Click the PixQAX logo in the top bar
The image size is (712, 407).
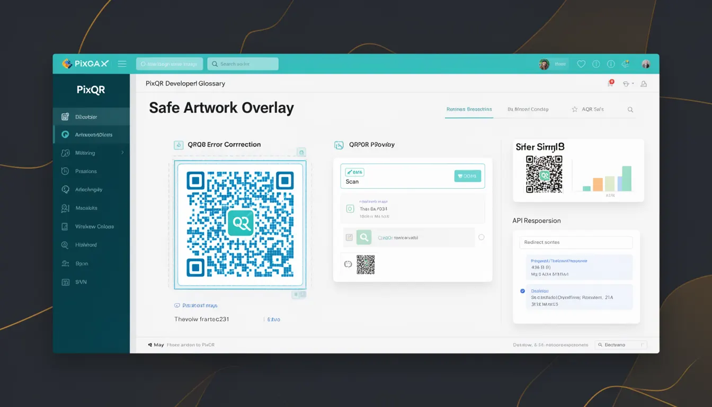pyautogui.click(x=85, y=64)
